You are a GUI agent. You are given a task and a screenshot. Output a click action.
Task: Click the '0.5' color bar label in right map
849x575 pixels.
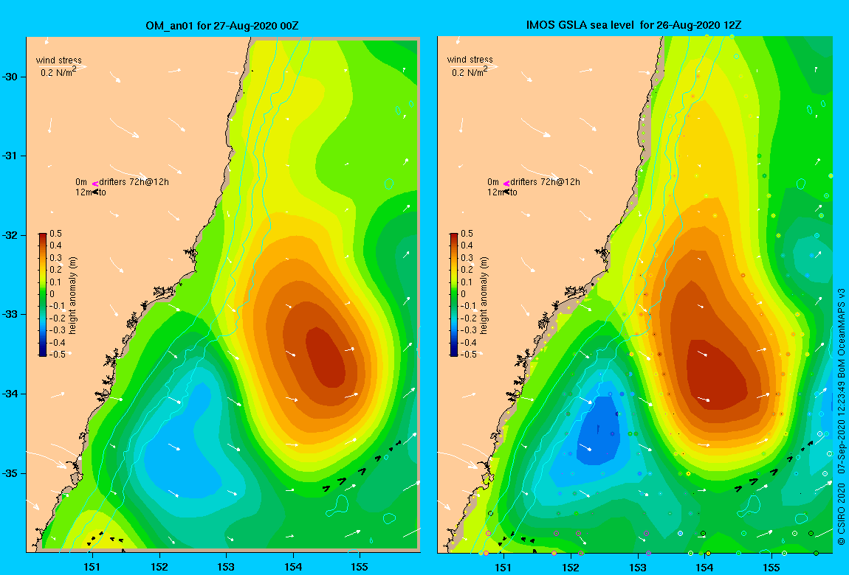click(x=467, y=234)
